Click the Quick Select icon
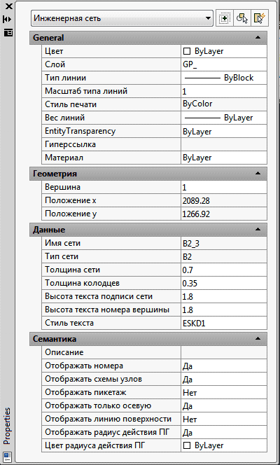This screenshot has height=465, width=280. [259, 18]
